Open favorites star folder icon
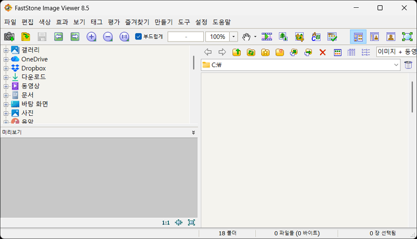Image resolution: width=417 pixels, height=239 pixels. tap(265, 52)
